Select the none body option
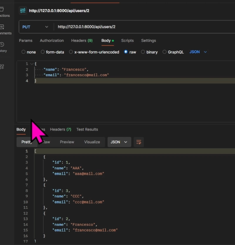The height and width of the screenshot is (245, 235). [x=23, y=52]
